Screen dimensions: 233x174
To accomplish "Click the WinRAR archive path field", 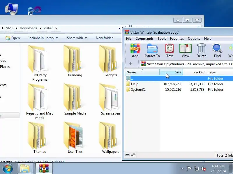I will (x=186, y=64).
